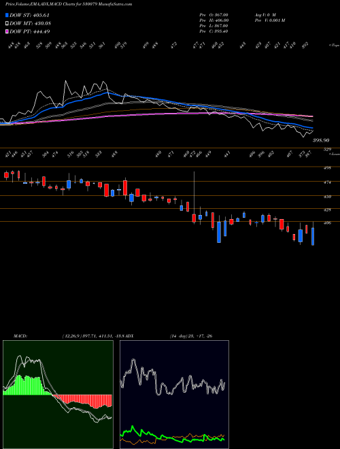Click the 474 price axis label

tap(327, 182)
